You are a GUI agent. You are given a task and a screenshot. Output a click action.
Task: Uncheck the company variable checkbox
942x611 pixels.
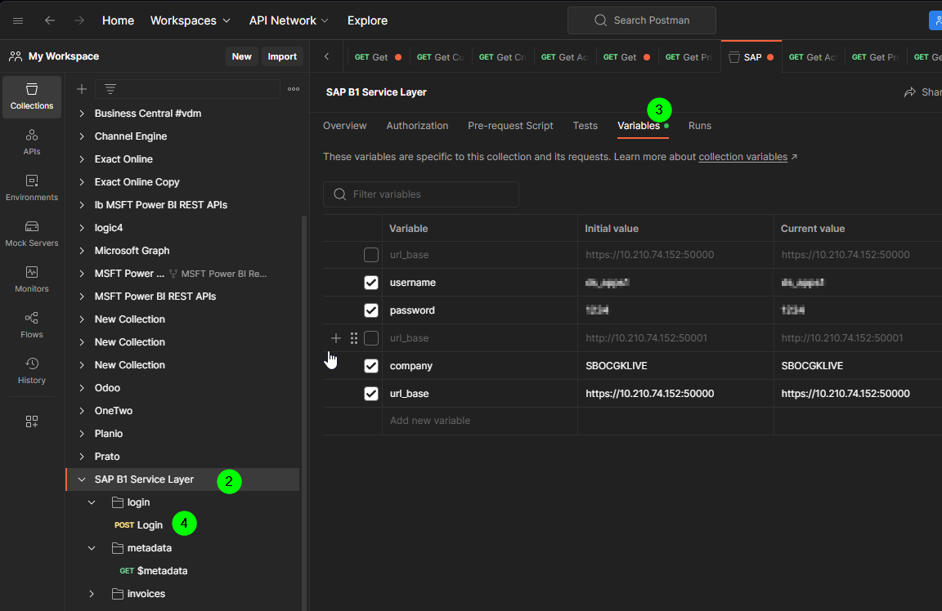point(371,365)
